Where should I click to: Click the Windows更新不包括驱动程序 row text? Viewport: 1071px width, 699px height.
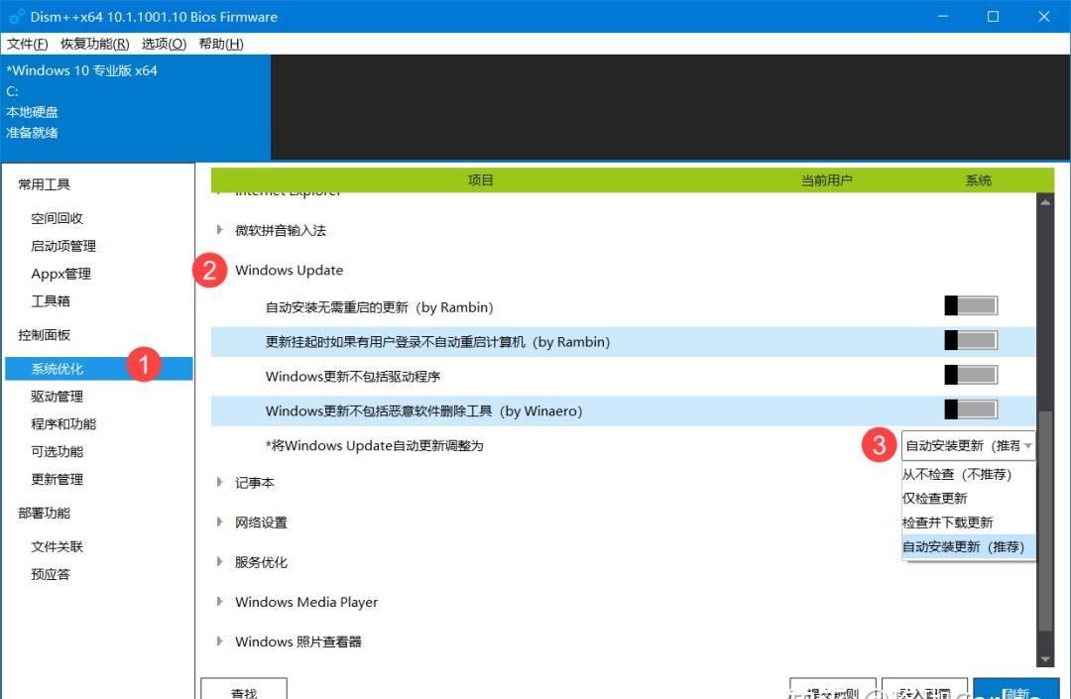pos(352,376)
